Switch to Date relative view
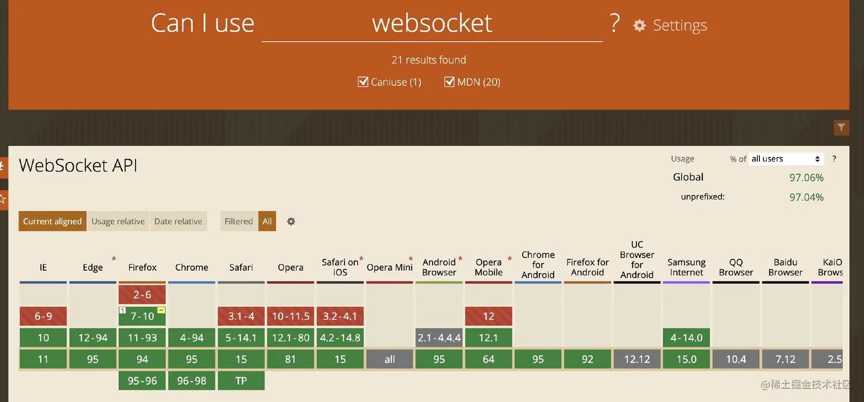 click(178, 221)
